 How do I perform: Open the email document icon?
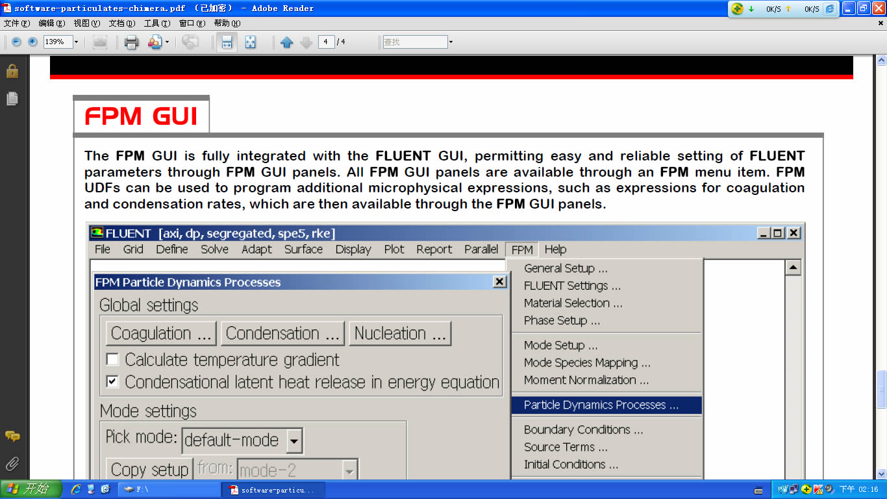click(x=155, y=42)
